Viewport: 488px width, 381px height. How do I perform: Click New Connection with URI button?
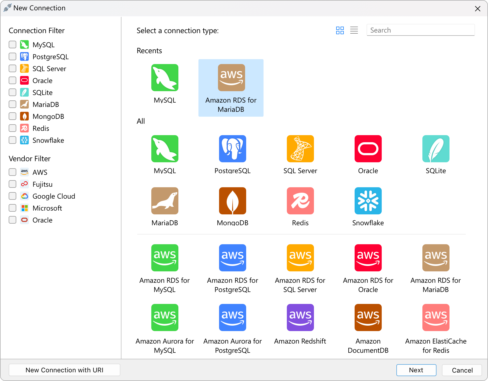[65, 370]
